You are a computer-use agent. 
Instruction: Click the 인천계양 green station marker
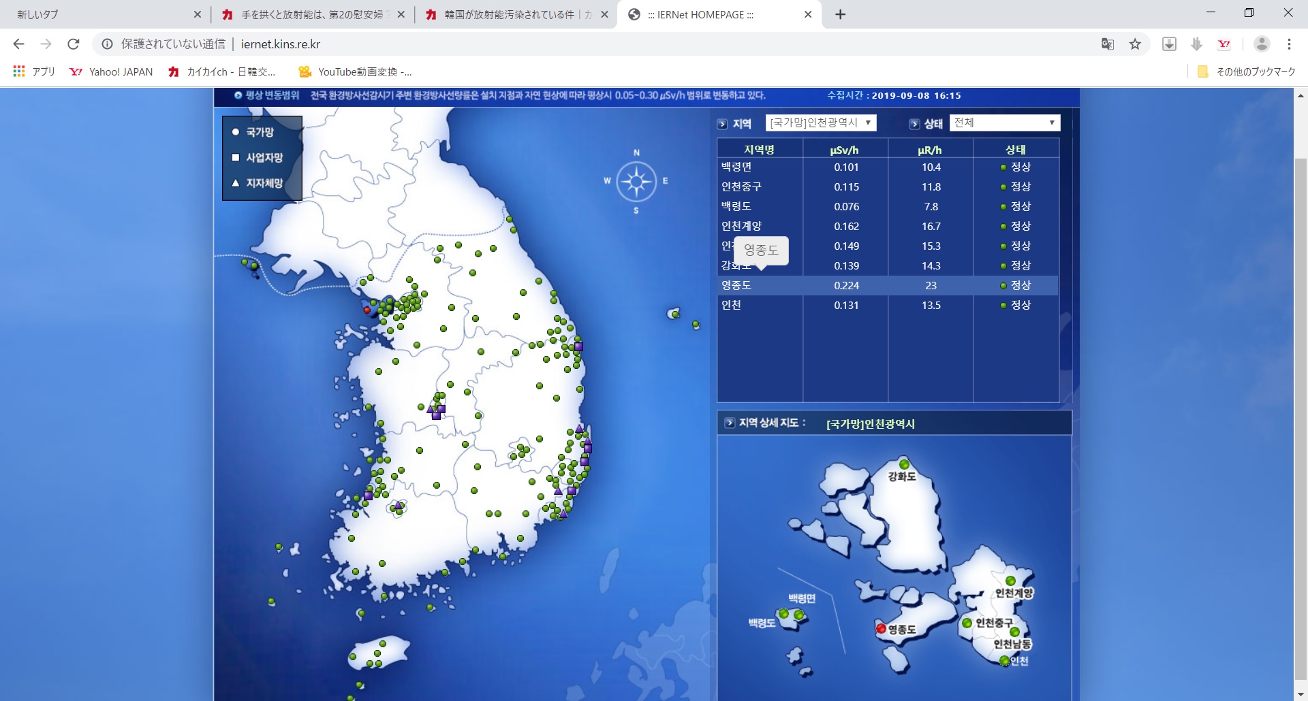click(x=1010, y=581)
